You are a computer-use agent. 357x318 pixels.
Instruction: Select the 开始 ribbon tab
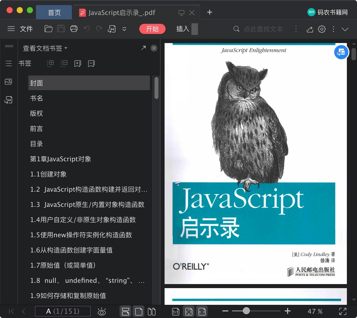point(152,29)
